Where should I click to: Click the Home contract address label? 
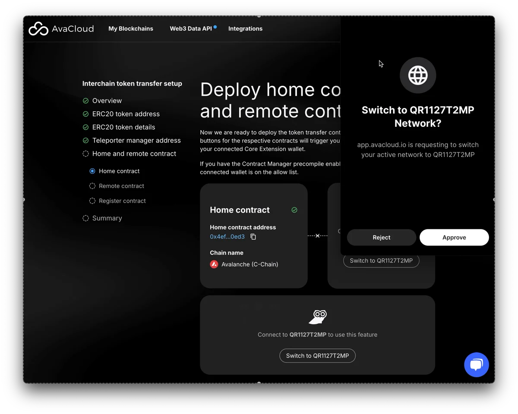(243, 227)
